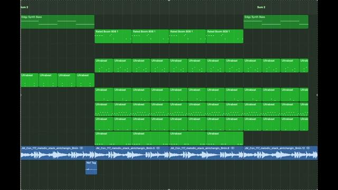Select the audio region ending in 8min.8
The image size is (338, 190).
[206, 153]
